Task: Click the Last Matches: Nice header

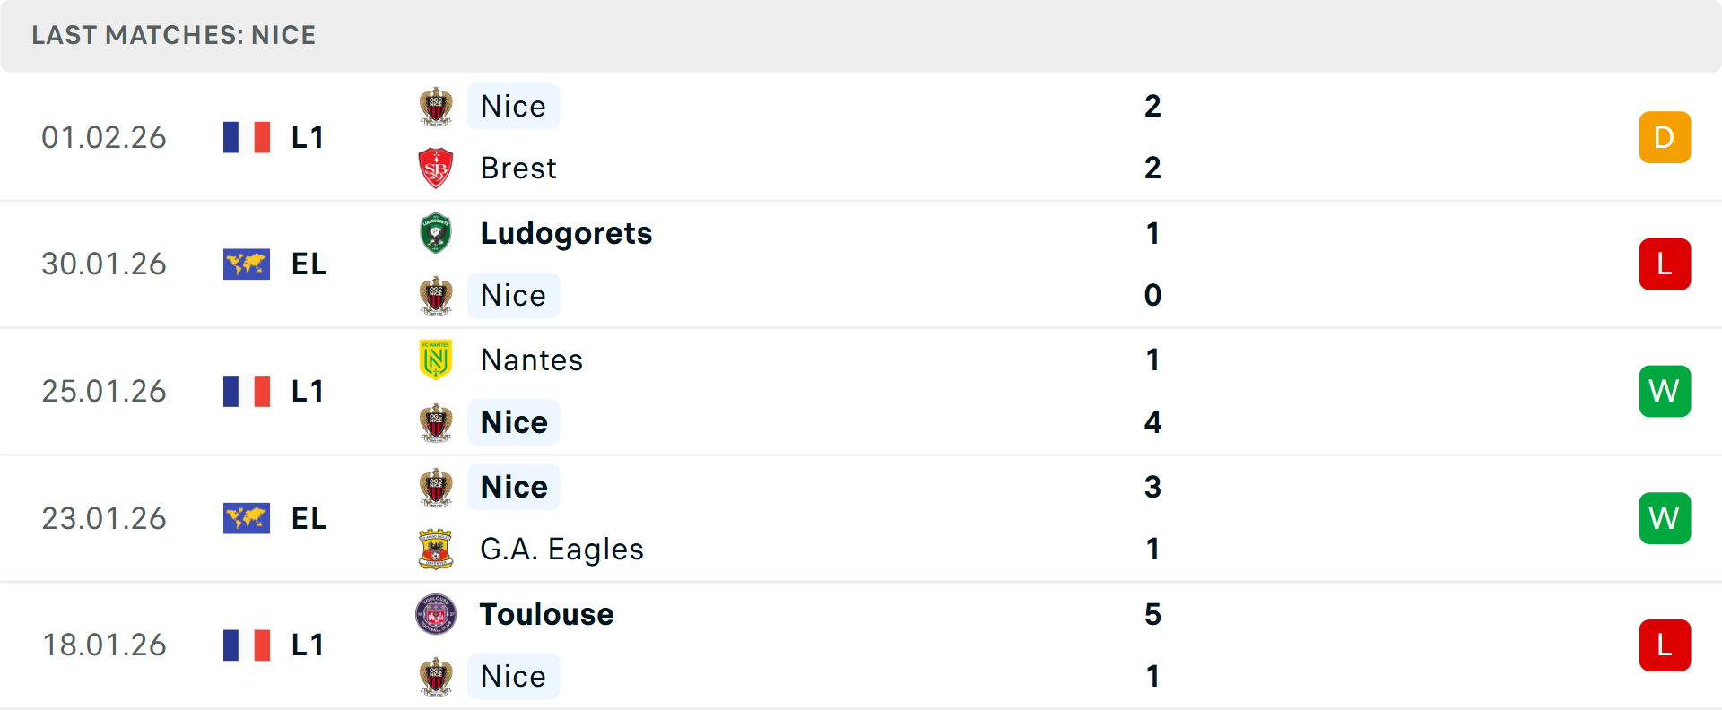Action: click(174, 35)
